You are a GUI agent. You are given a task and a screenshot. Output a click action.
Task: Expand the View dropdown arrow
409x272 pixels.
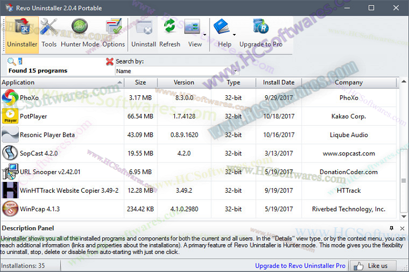point(204,35)
